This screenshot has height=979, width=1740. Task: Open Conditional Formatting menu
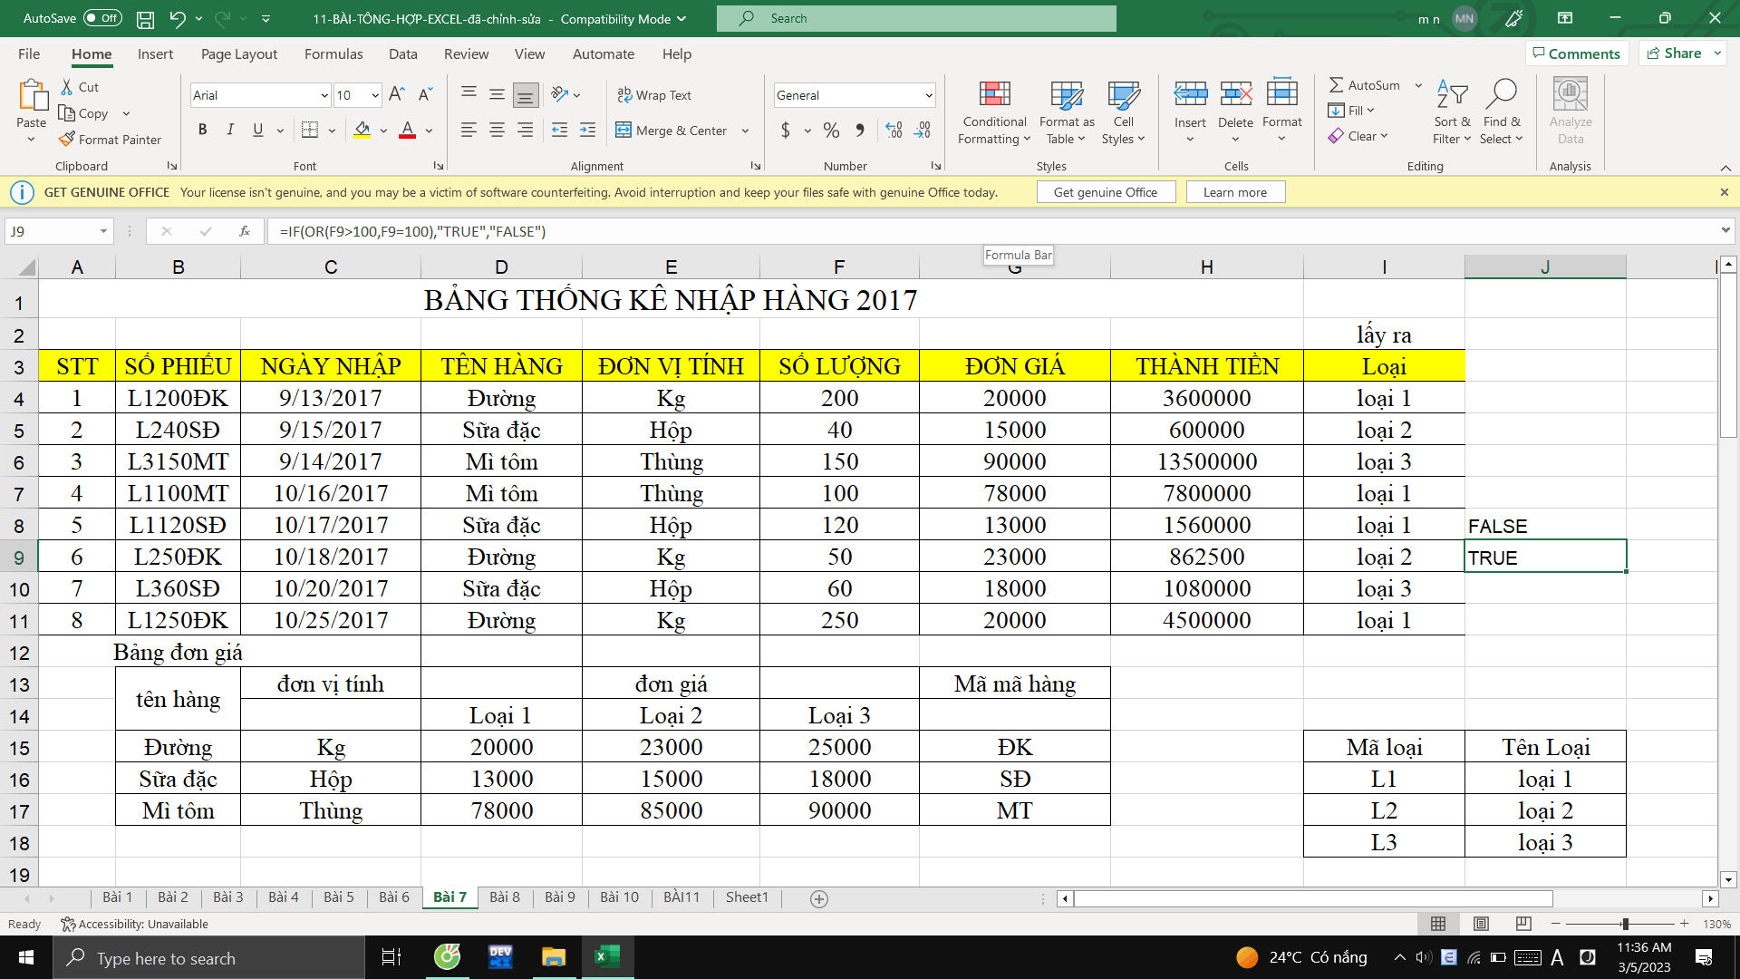click(x=994, y=113)
